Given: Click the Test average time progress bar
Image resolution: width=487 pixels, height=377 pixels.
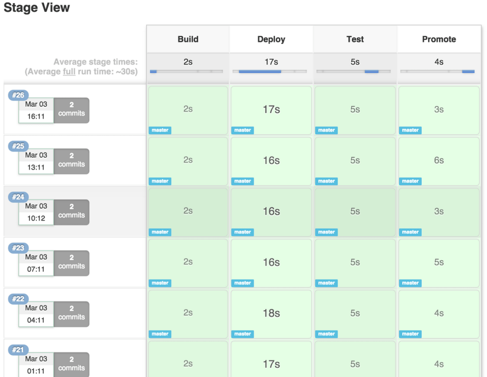Looking at the screenshot, I should (354, 71).
